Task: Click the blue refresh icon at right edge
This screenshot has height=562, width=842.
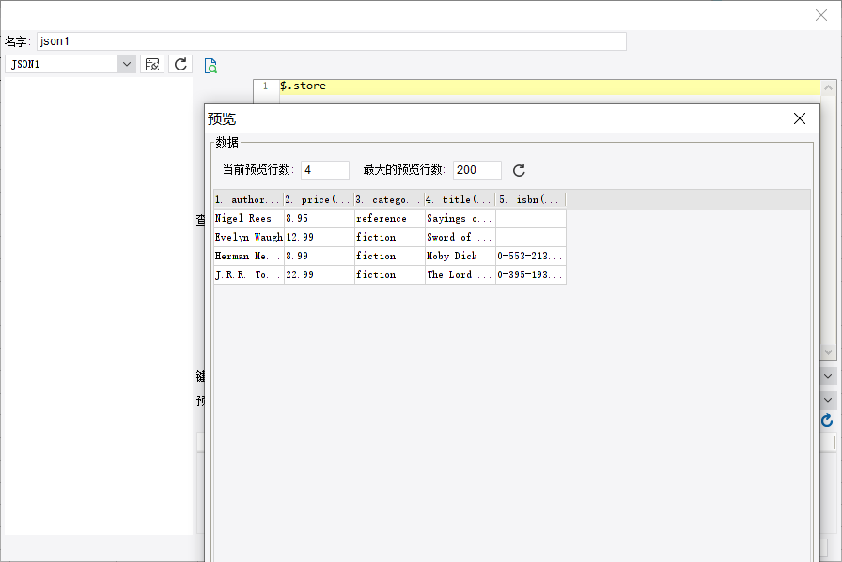Action: pyautogui.click(x=827, y=420)
